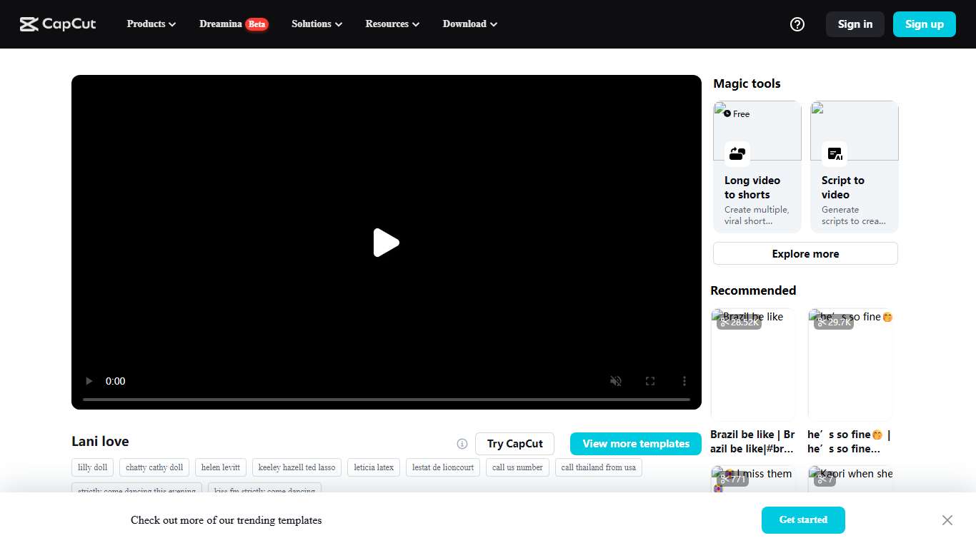This screenshot has height=548, width=976.
Task: Open the Resources menu
Action: point(392,24)
